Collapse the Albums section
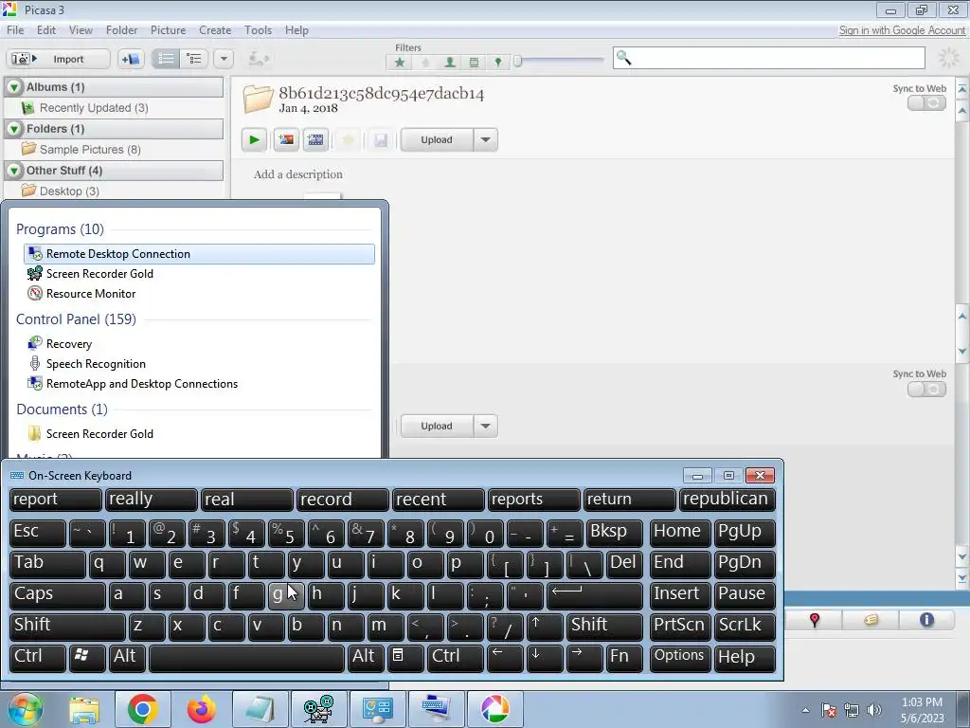970x728 pixels. click(x=14, y=87)
